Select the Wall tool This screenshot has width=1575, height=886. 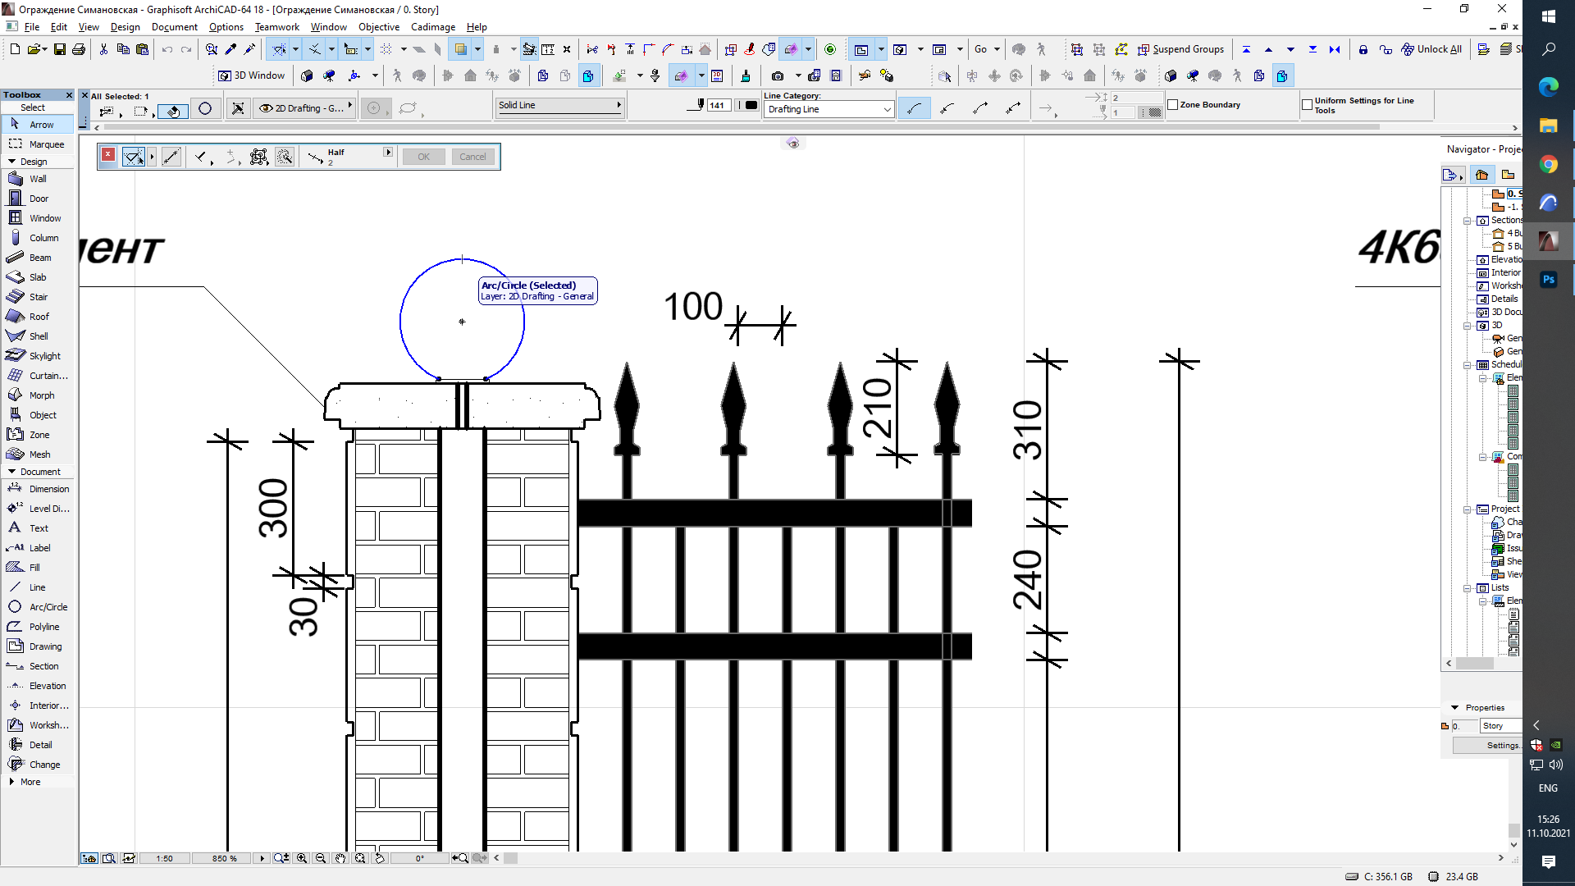point(38,179)
